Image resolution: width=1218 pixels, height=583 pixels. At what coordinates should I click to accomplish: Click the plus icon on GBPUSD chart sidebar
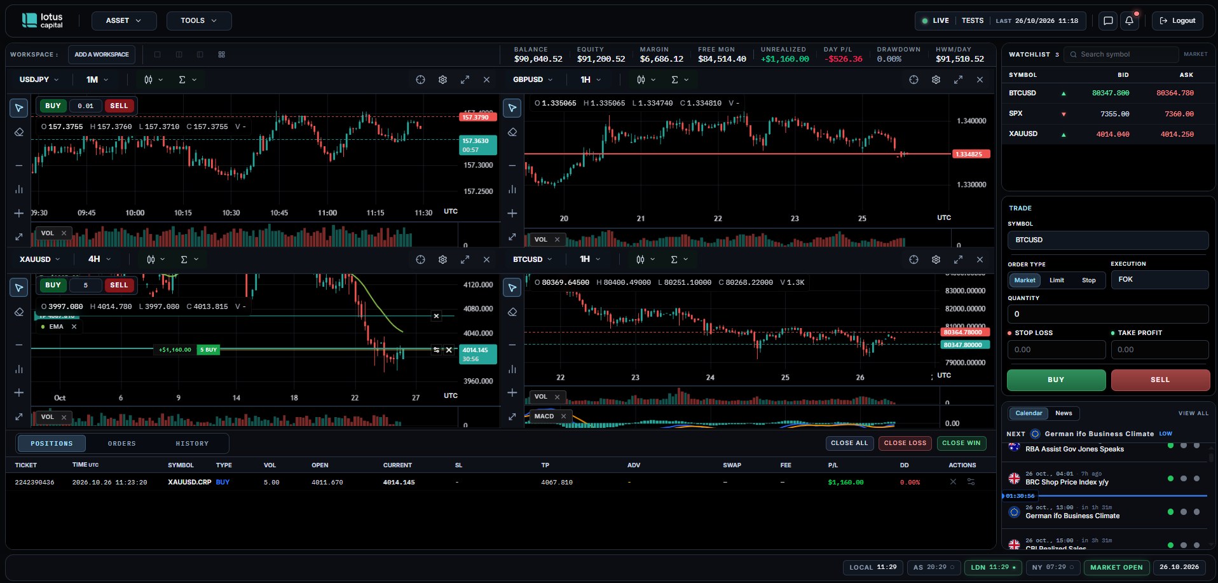[x=512, y=213]
